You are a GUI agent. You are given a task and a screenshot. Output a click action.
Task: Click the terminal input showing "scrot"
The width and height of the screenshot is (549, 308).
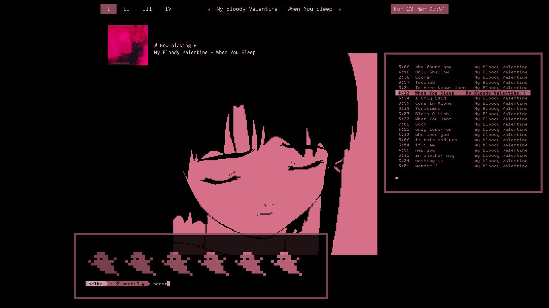[160, 284]
